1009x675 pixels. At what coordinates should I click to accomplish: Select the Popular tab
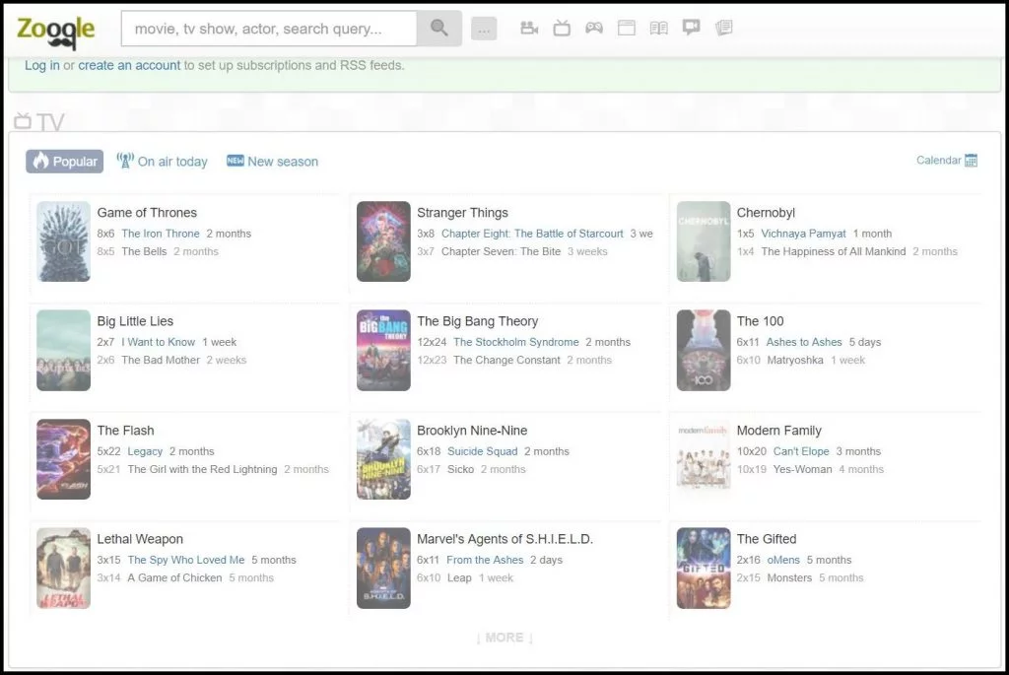click(x=65, y=162)
